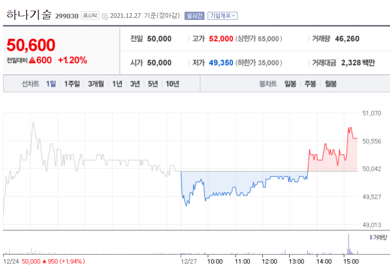
Task: Open the 기업개요 dropdown
Action: [223, 16]
